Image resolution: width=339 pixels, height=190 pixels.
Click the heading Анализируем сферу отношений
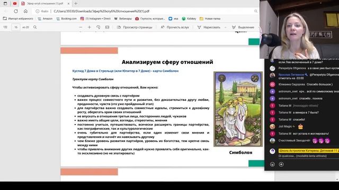click(x=167, y=62)
